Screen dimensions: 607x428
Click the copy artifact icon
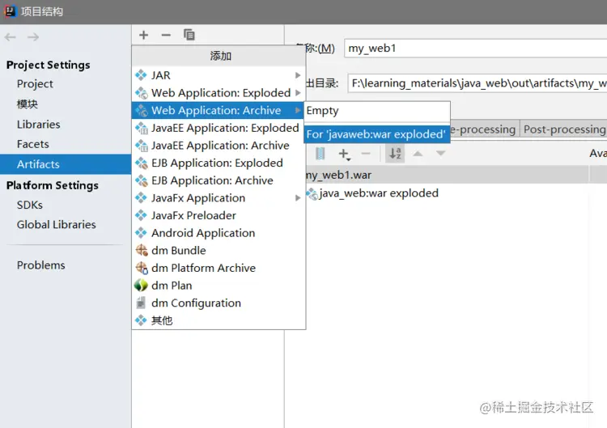pyautogui.click(x=189, y=35)
